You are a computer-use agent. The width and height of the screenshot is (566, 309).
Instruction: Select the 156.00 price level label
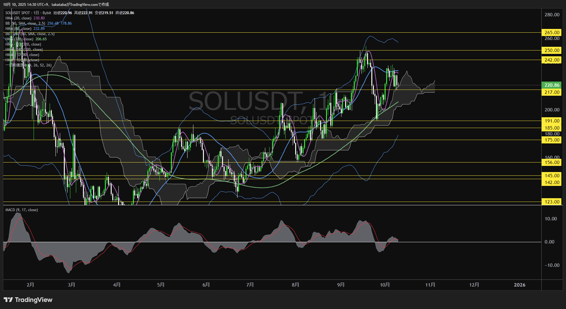click(552, 163)
